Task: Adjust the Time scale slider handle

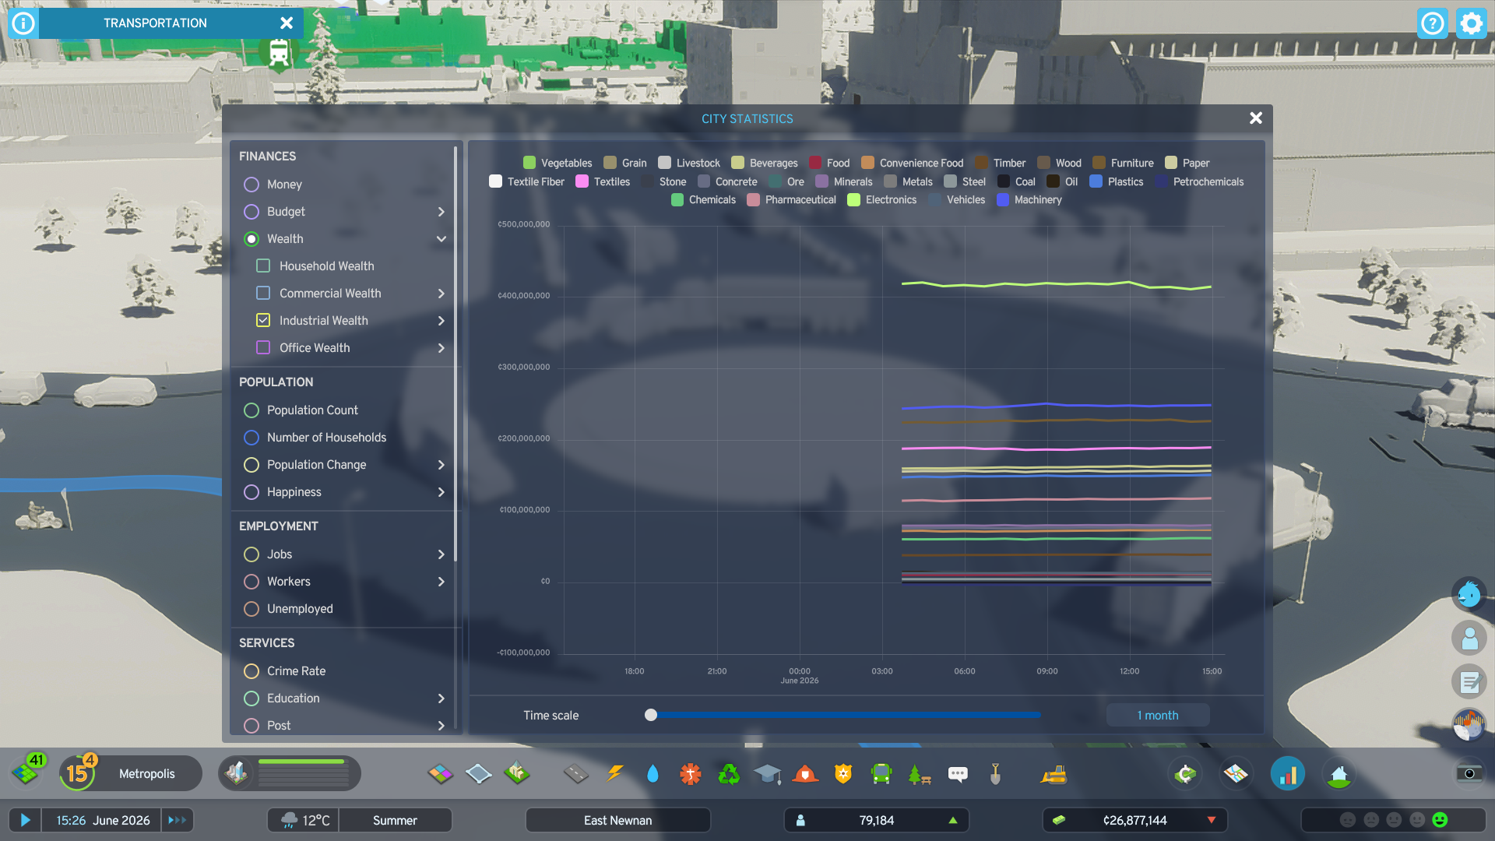Action: (x=651, y=716)
